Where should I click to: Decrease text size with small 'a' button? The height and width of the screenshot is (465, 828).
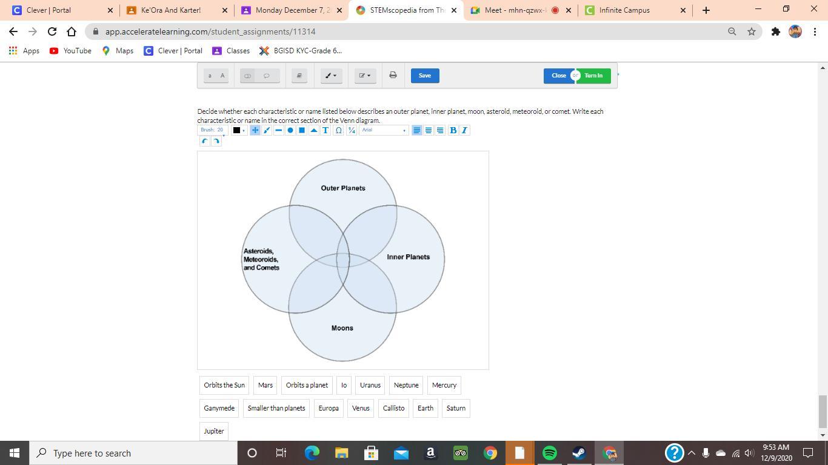click(x=210, y=76)
